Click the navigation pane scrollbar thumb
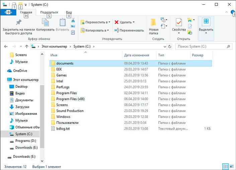236x170 pixels. coord(42,116)
